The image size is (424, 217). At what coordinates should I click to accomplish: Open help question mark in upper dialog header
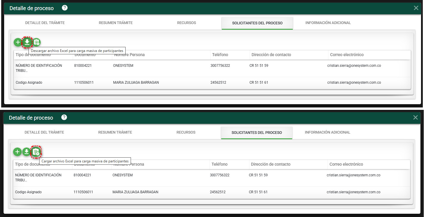[x=65, y=8]
